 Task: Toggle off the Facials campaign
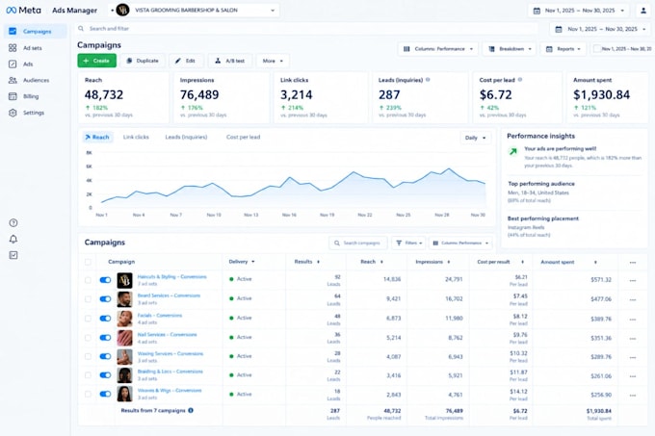[105, 319]
